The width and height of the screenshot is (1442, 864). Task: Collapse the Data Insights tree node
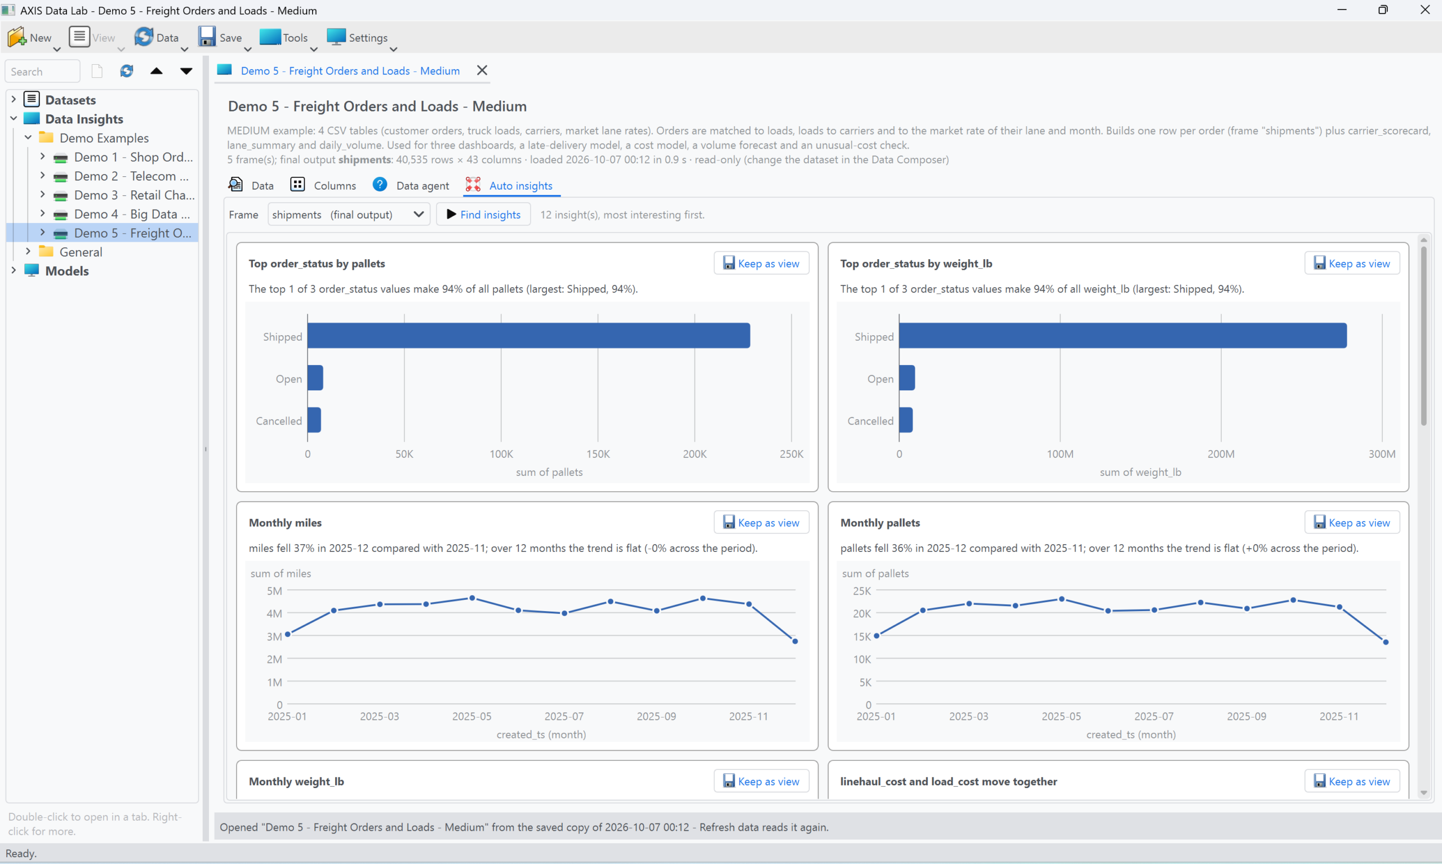14,118
